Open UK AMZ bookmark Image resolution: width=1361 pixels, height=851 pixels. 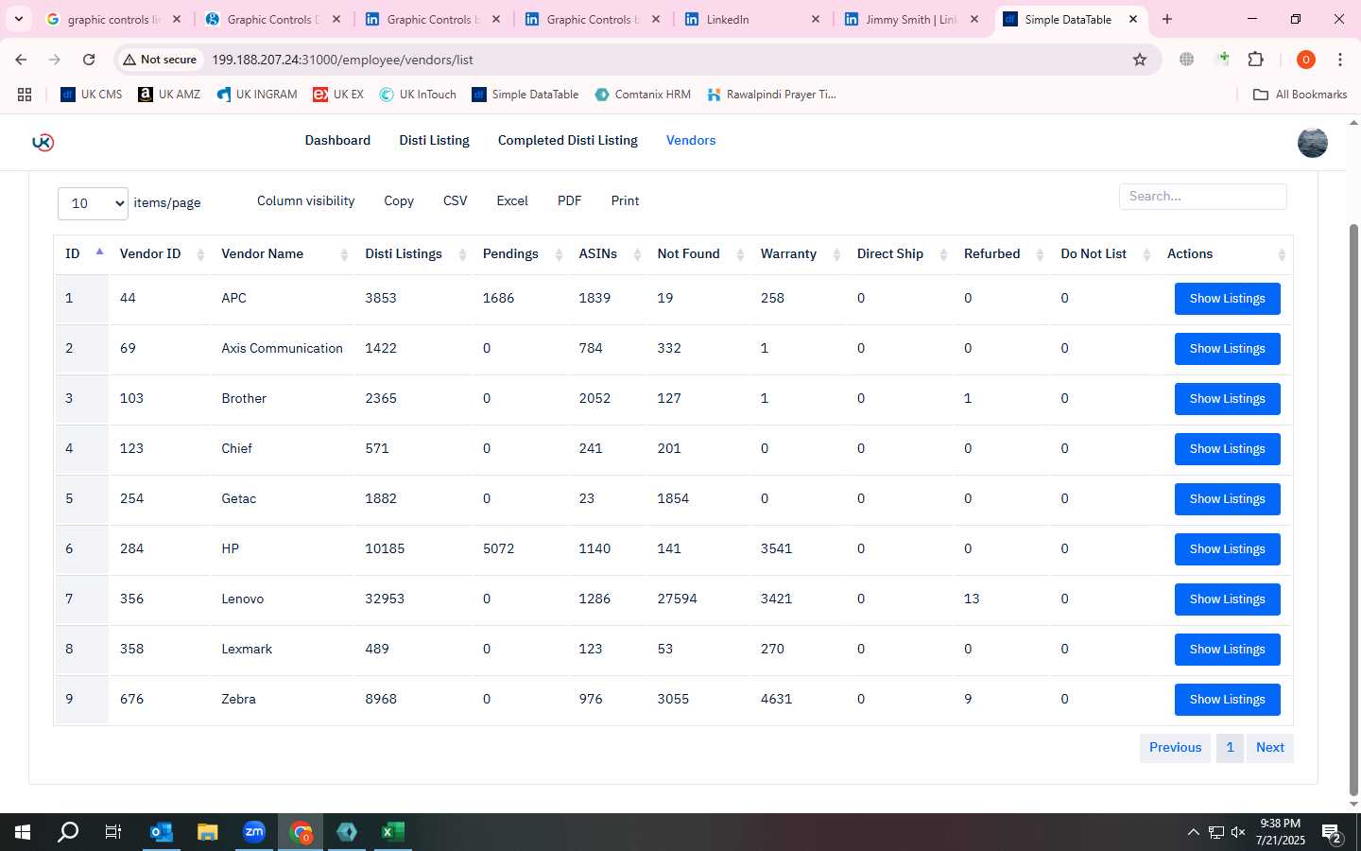169,95
